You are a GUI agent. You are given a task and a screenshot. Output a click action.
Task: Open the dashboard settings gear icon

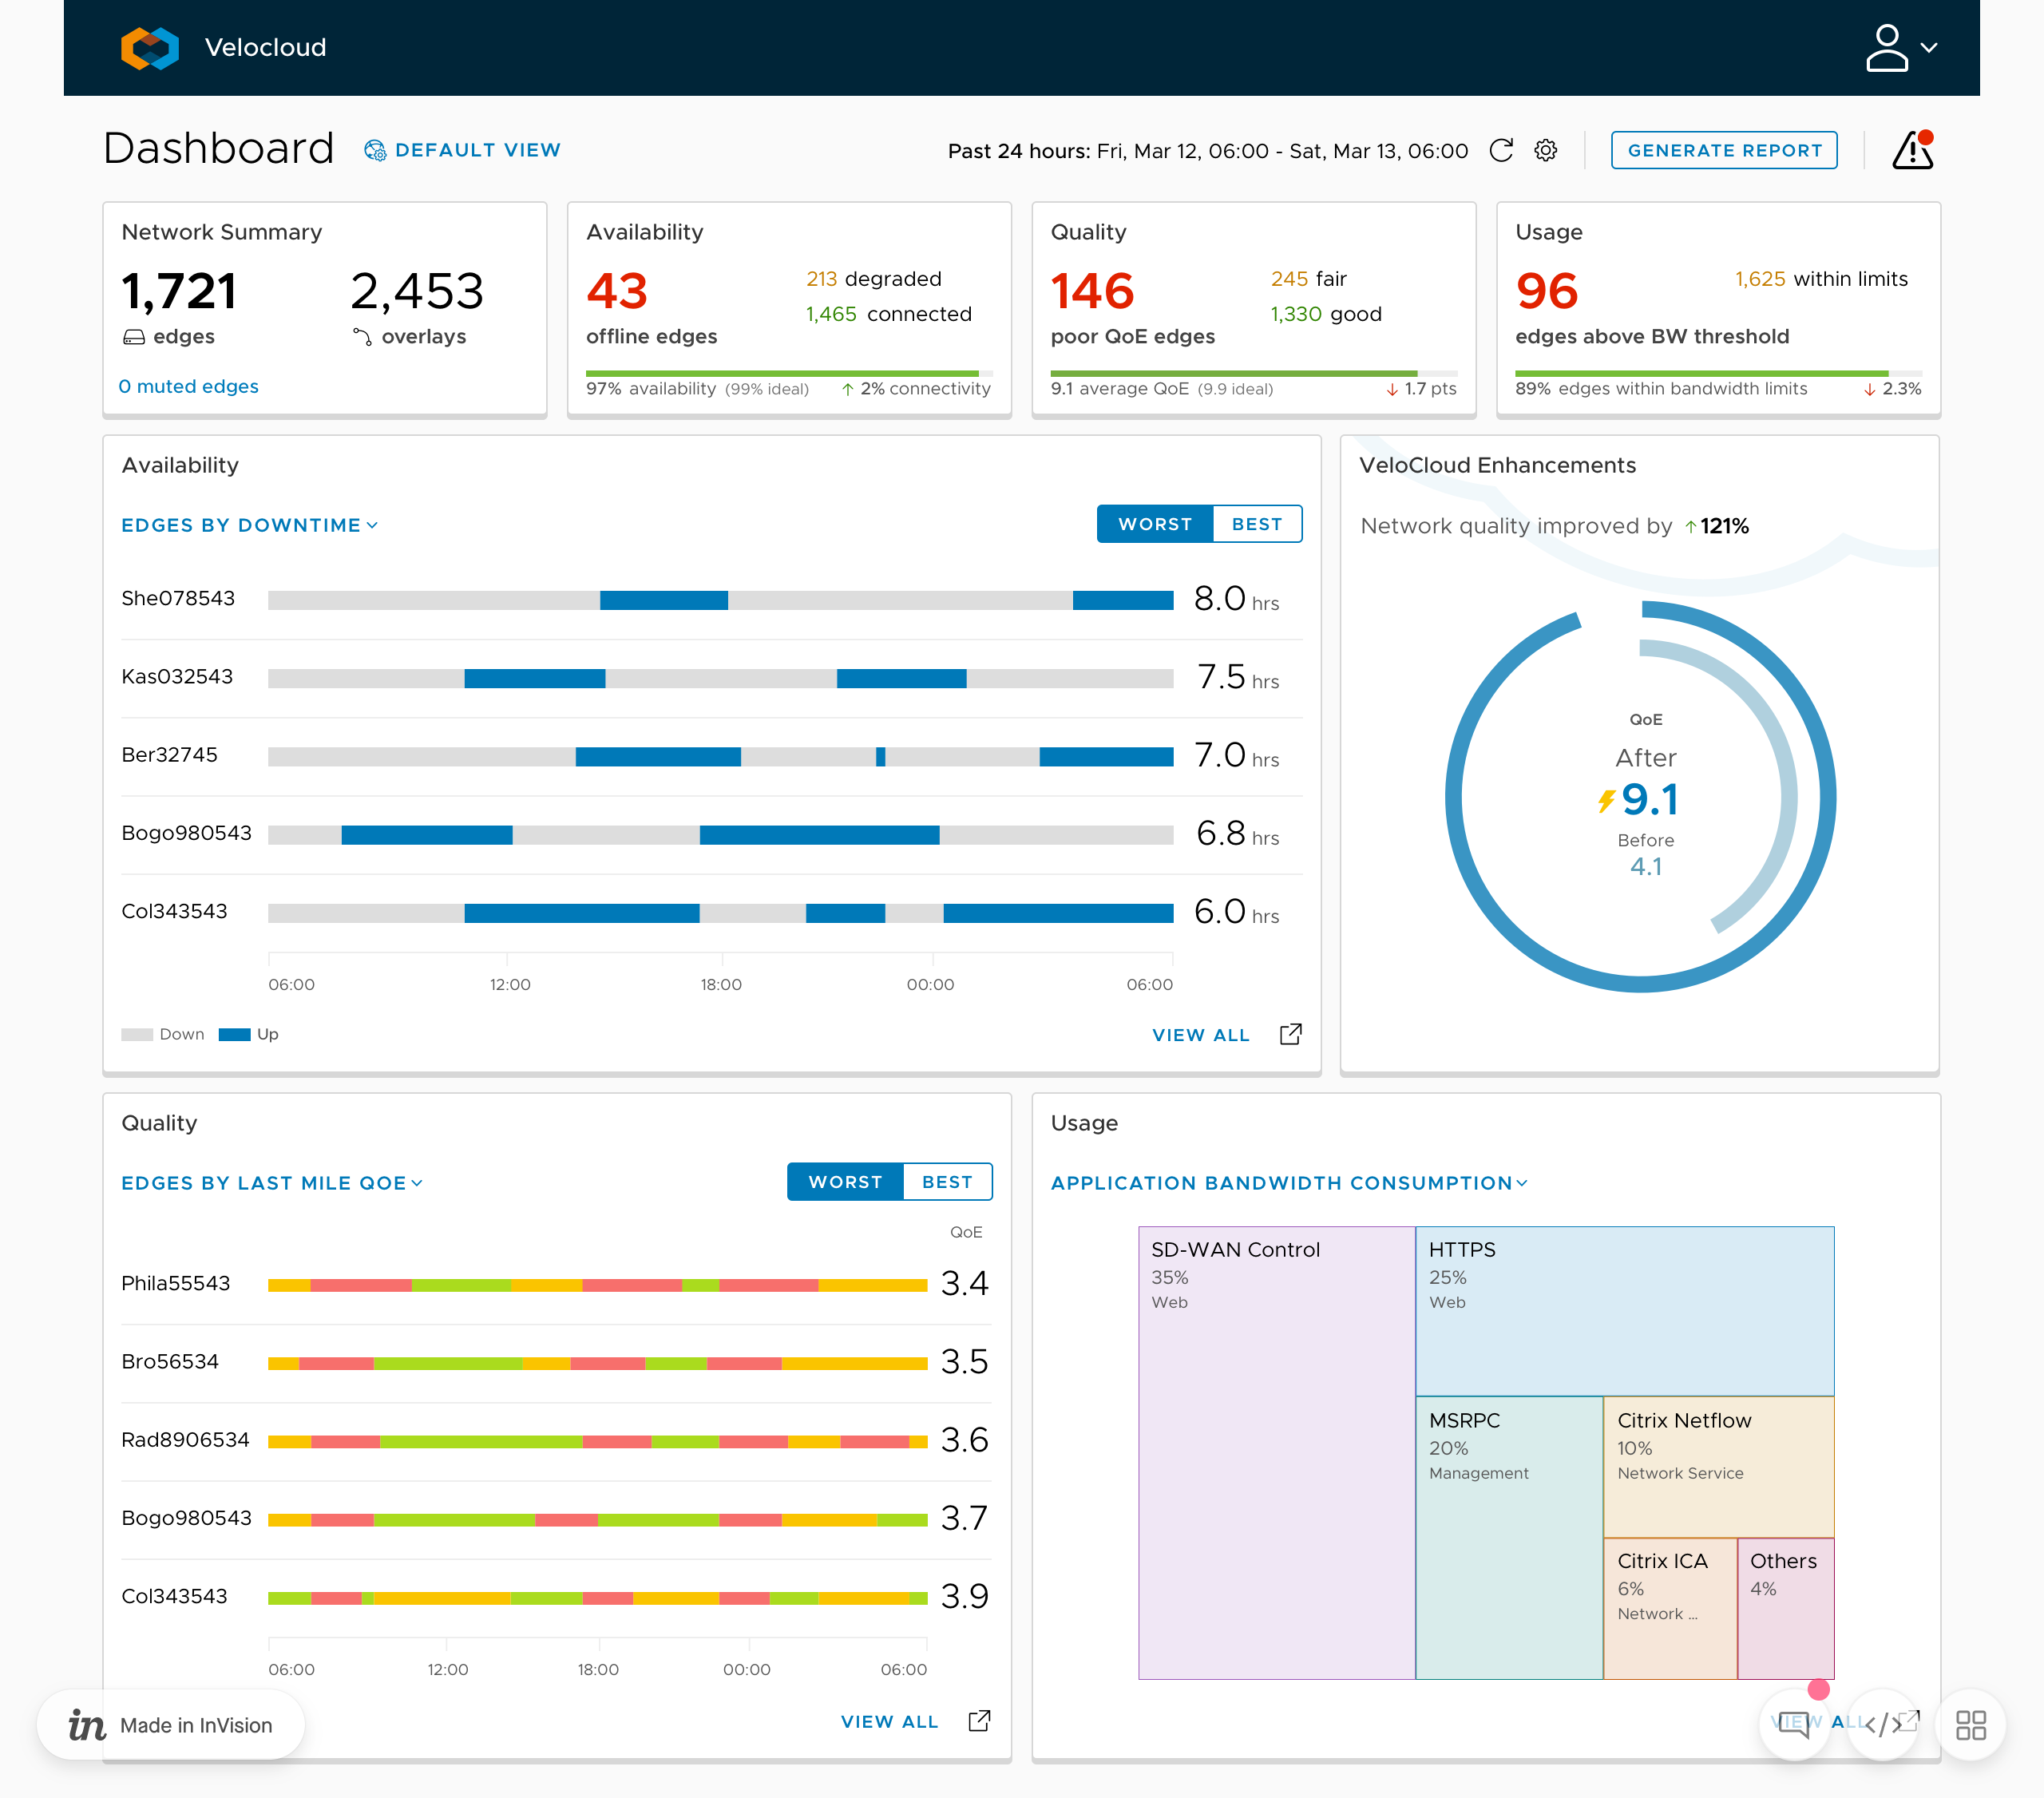pyautogui.click(x=1546, y=150)
